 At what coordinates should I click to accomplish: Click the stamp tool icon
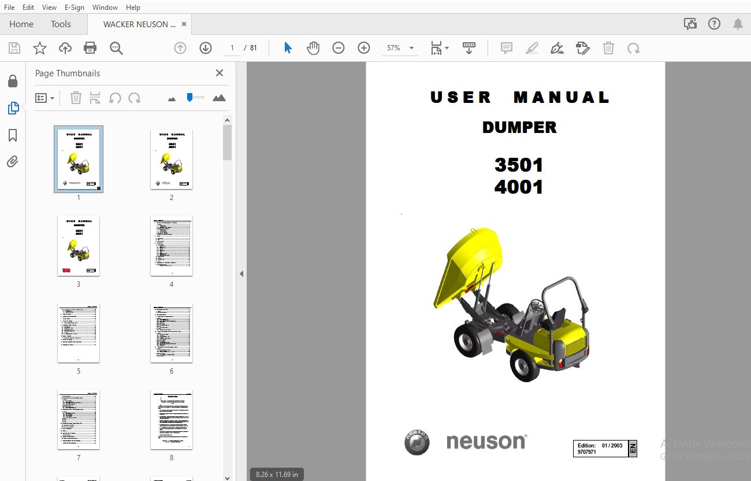[x=583, y=48]
